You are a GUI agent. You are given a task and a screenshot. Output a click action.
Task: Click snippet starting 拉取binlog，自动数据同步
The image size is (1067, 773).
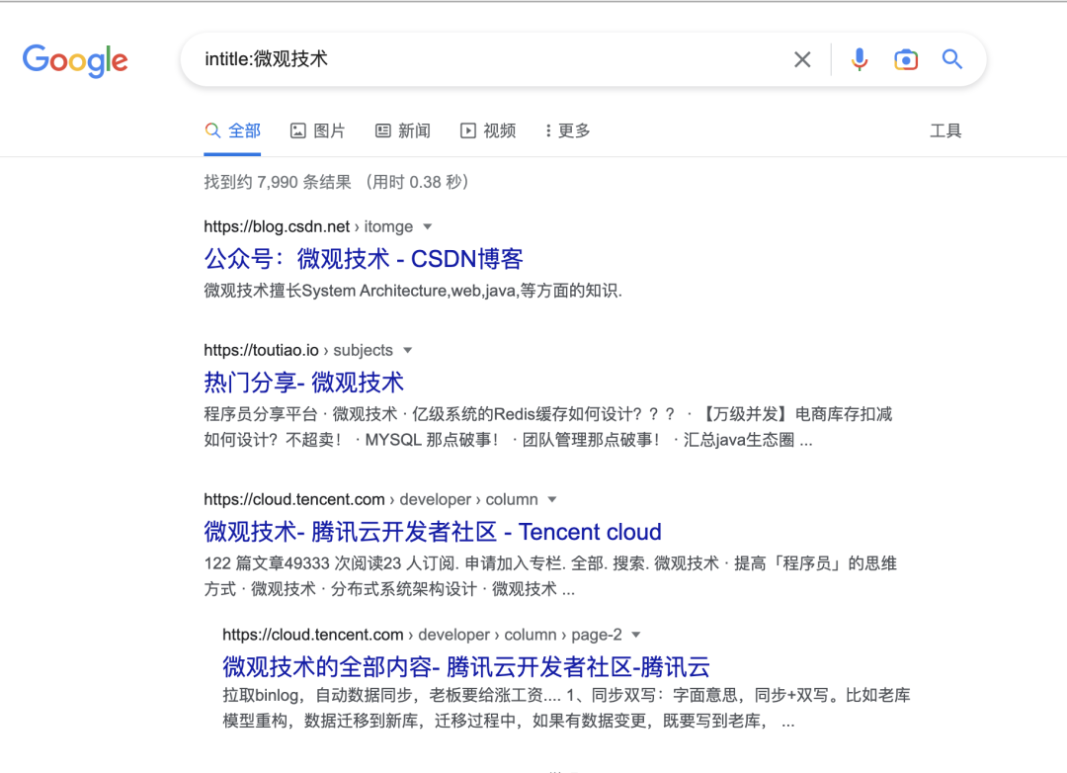click(x=566, y=709)
